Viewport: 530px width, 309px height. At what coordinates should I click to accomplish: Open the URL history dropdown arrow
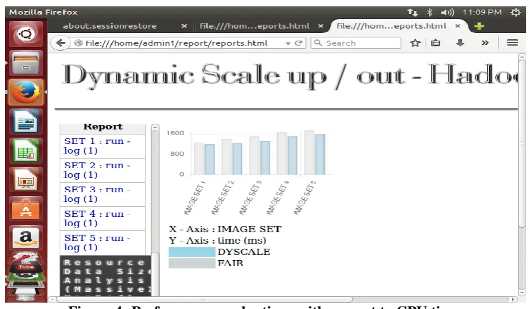[288, 43]
